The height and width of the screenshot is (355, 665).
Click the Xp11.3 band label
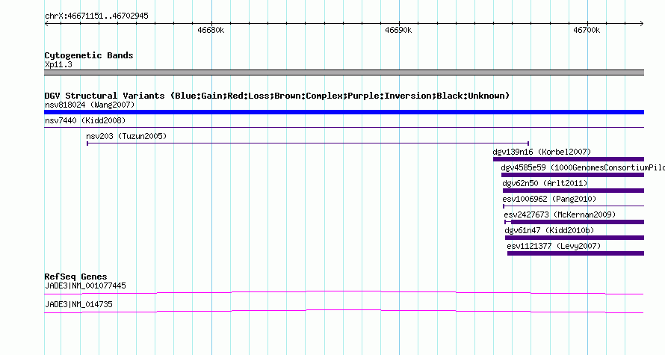click(58, 65)
